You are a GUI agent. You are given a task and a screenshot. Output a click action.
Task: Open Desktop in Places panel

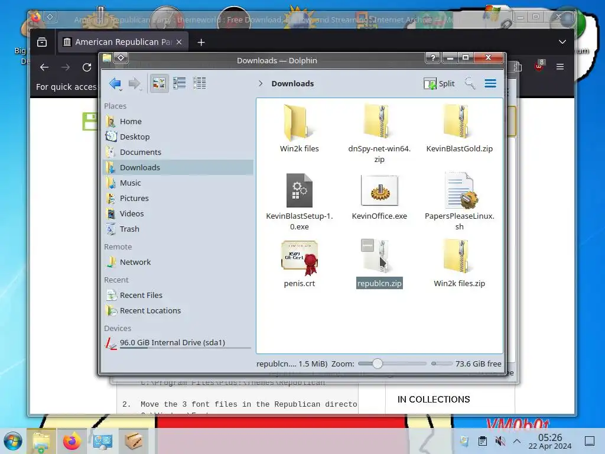[178, 137]
